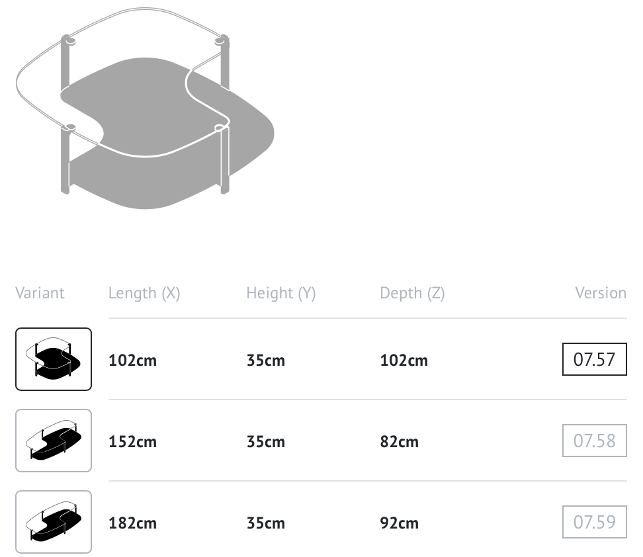Click the Version column header
Screen dimensions: 643x557
[x=601, y=293]
